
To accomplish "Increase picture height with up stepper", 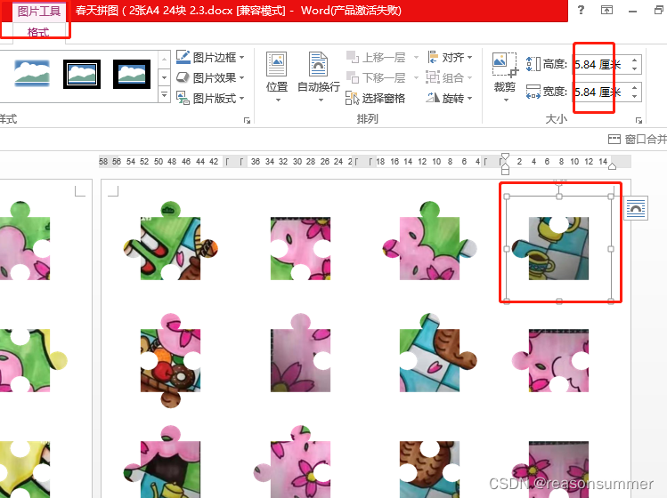I will (634, 60).
